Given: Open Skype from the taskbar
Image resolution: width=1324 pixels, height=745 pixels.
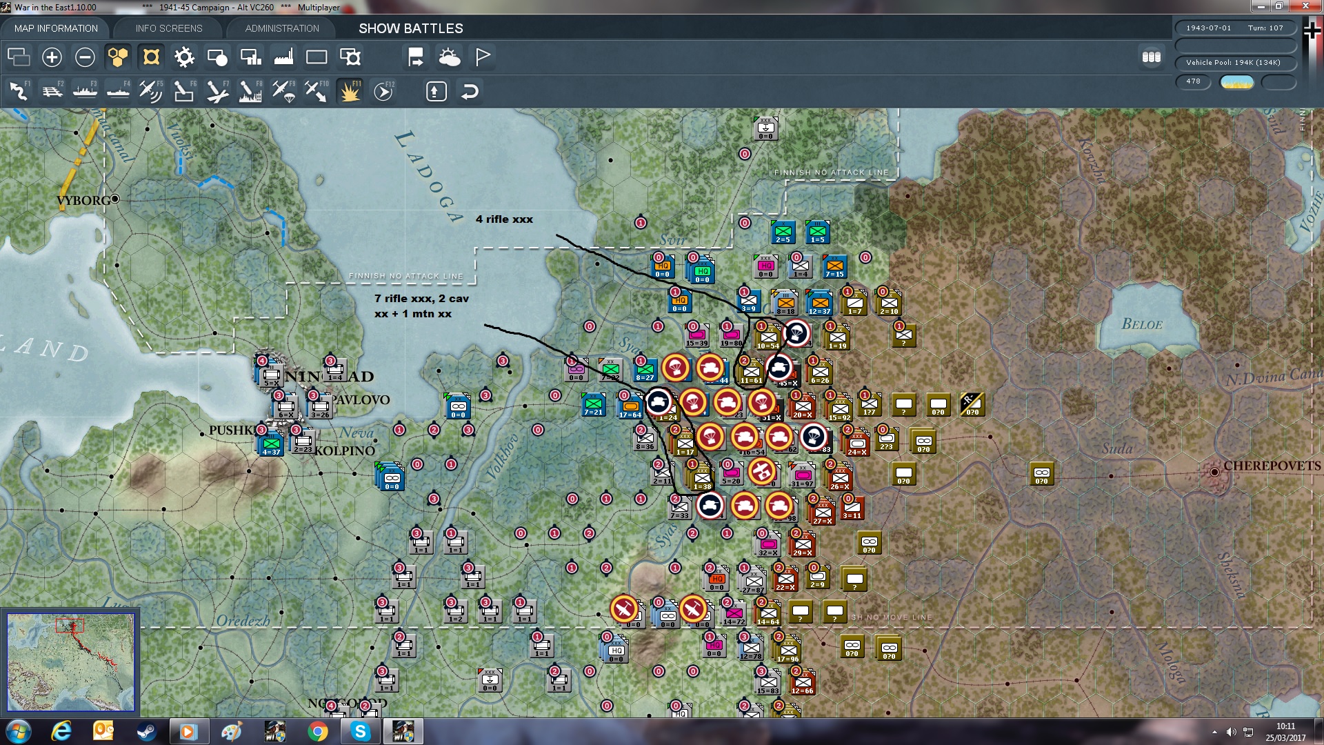Looking at the screenshot, I should tap(360, 731).
